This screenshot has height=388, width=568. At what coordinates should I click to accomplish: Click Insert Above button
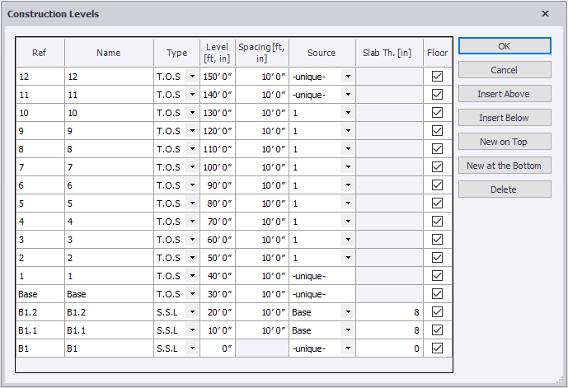[x=504, y=94]
